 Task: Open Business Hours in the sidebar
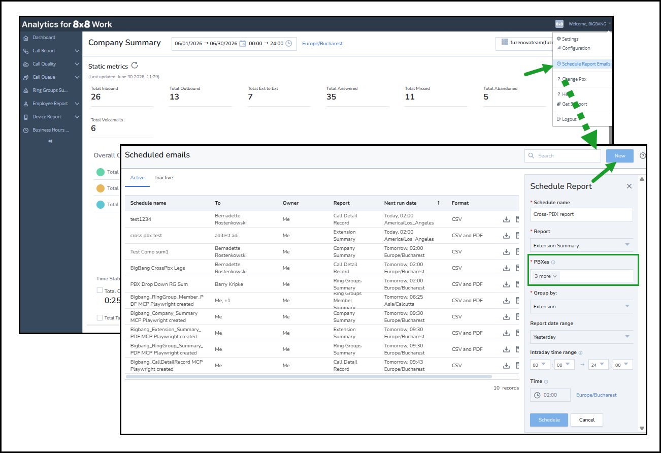(x=51, y=130)
